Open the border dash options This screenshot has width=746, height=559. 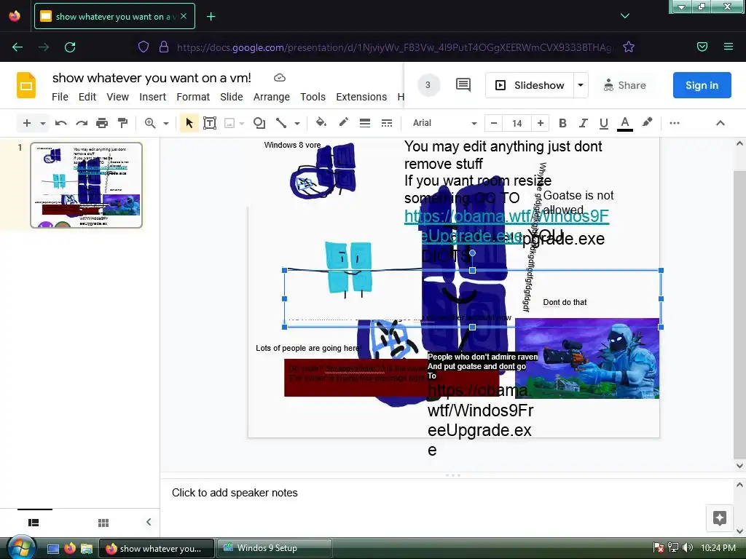[x=387, y=123]
